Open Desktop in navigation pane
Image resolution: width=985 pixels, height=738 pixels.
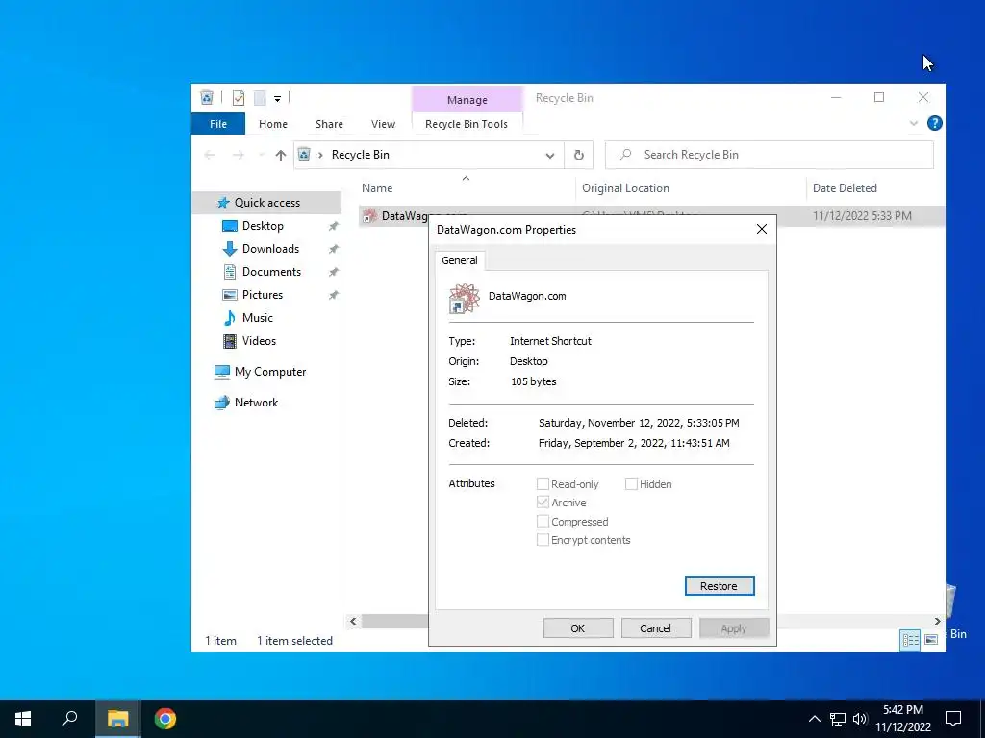click(263, 226)
